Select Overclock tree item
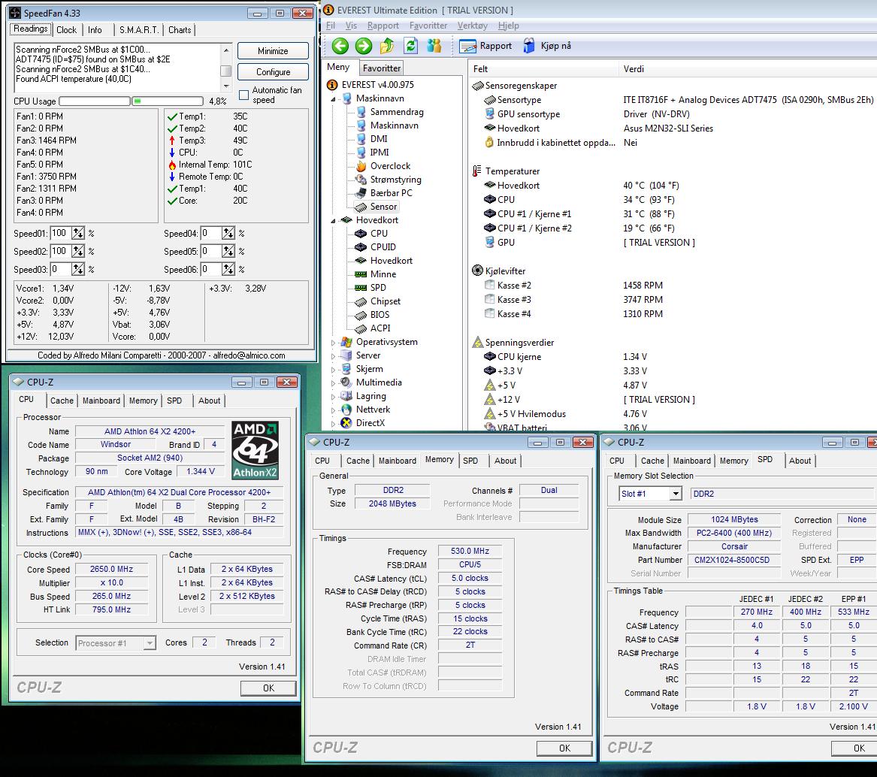This screenshot has width=877, height=777. (x=384, y=166)
